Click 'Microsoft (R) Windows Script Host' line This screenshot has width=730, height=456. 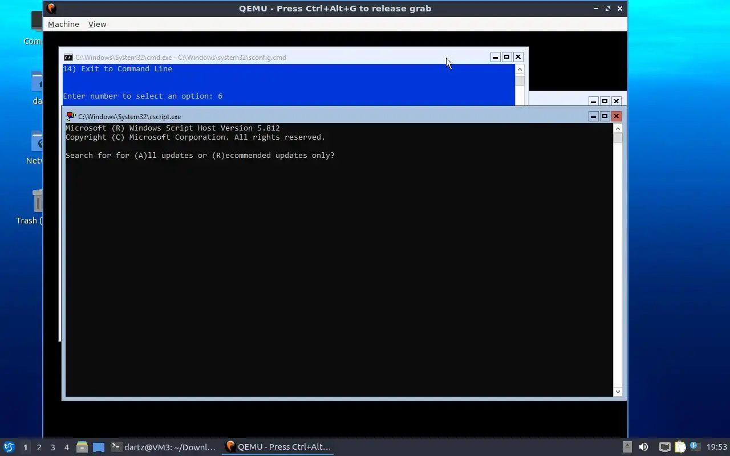(172, 128)
